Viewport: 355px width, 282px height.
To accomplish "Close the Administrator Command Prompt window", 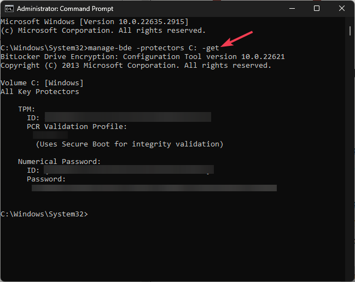I will pyautogui.click(x=341, y=9).
